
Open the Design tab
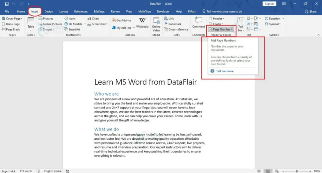49,12
